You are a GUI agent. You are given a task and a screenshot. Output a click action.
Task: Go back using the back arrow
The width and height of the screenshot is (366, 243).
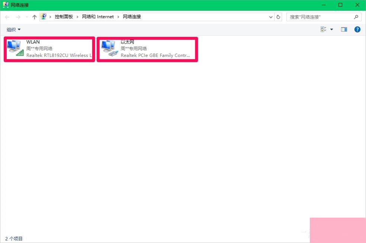coord(7,17)
